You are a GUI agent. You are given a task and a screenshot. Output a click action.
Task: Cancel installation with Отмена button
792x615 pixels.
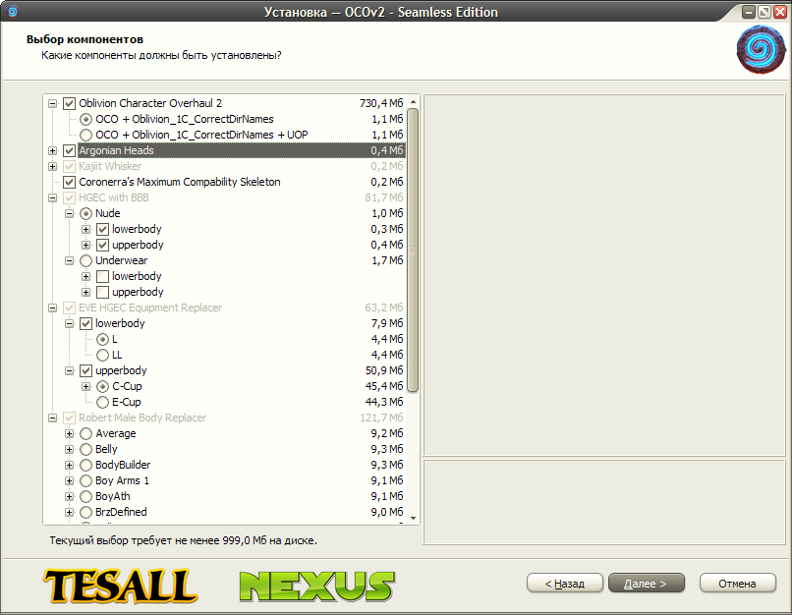737,584
